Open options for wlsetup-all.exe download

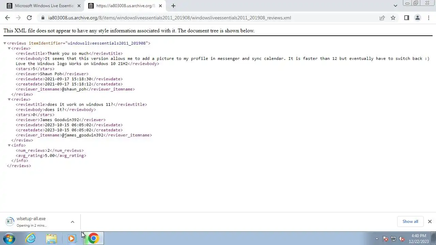click(x=73, y=222)
